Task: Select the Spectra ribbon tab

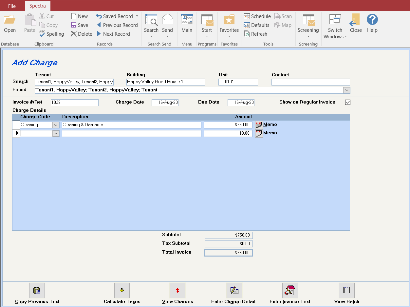Action: point(38,6)
